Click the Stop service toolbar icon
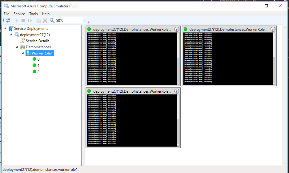The image size is (289, 173). 23,20
